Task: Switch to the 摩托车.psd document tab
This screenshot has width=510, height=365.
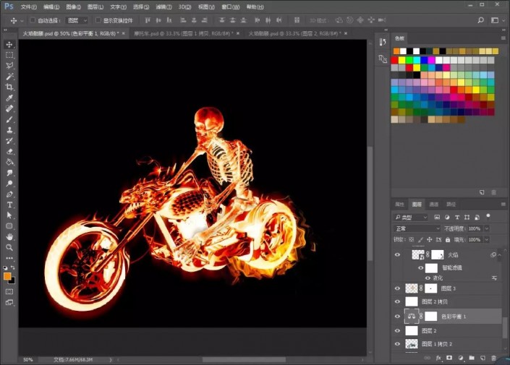Action: pos(183,33)
